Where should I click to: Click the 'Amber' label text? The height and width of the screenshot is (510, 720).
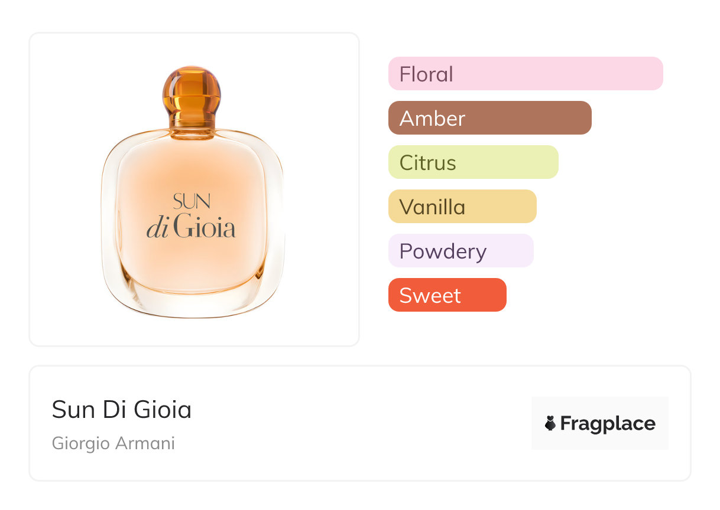[432, 119]
